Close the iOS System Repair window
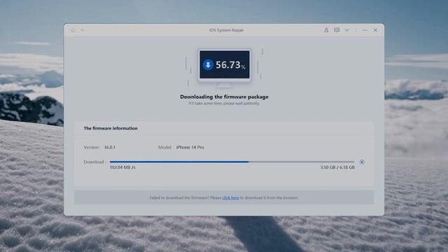Screen dimensions: 448x252 pyautogui.click(x=375, y=30)
